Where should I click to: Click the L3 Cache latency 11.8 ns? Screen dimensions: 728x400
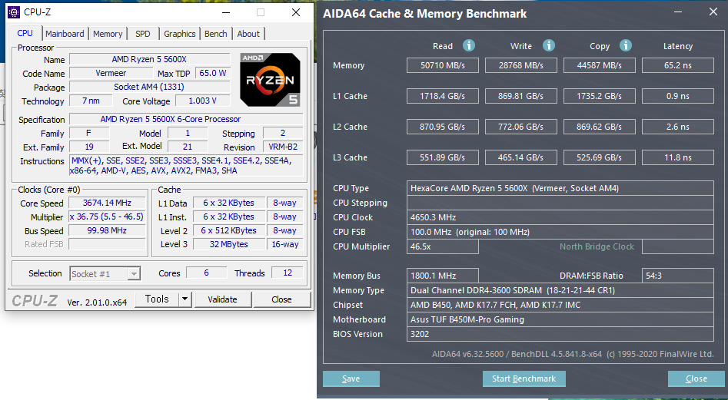(x=678, y=157)
